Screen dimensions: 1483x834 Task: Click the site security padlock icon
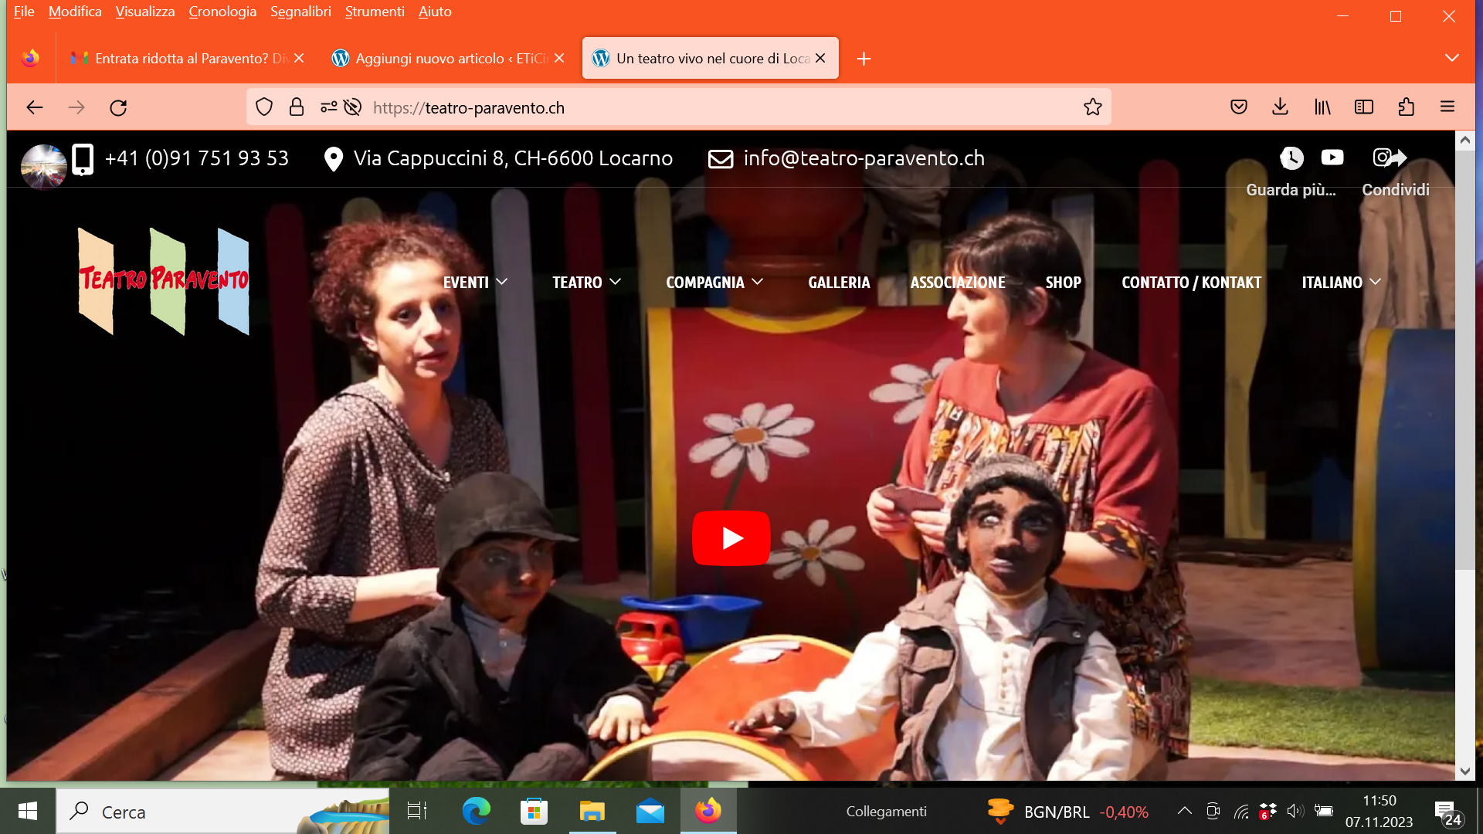pyautogui.click(x=297, y=107)
